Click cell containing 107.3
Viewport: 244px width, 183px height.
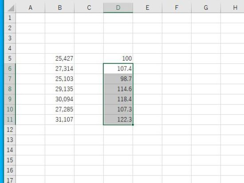118,109
